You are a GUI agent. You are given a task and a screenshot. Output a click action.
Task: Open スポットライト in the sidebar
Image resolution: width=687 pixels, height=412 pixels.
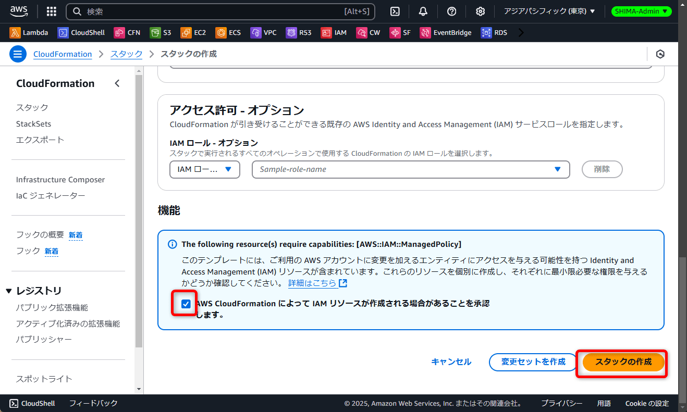(x=44, y=379)
